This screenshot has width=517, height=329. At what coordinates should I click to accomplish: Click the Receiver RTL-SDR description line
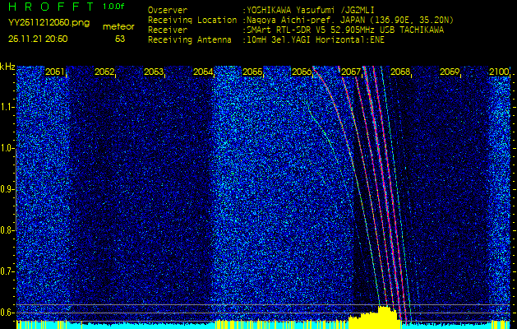point(345,30)
